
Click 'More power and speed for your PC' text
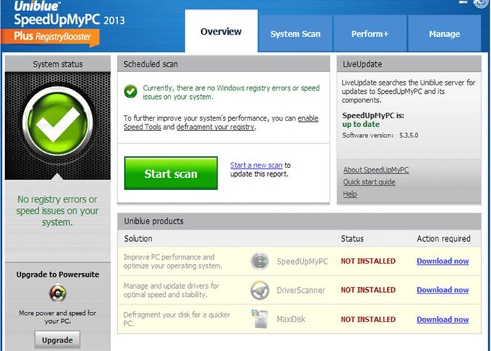click(x=58, y=317)
